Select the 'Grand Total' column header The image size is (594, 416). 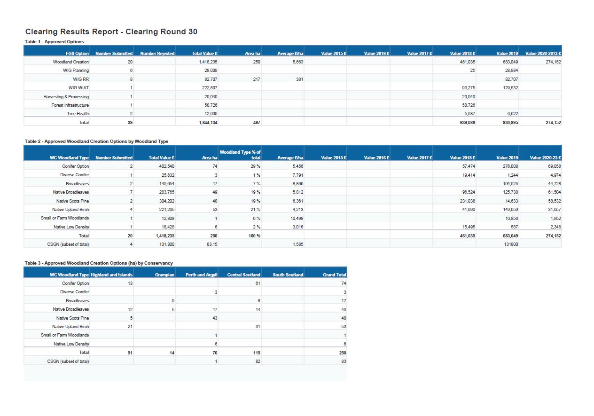pyautogui.click(x=334, y=275)
